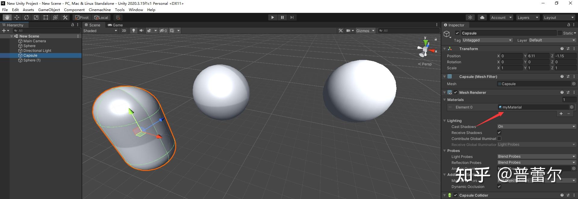This screenshot has height=199, width=578.
Task: Click the Position Y input field
Action: [539, 56]
